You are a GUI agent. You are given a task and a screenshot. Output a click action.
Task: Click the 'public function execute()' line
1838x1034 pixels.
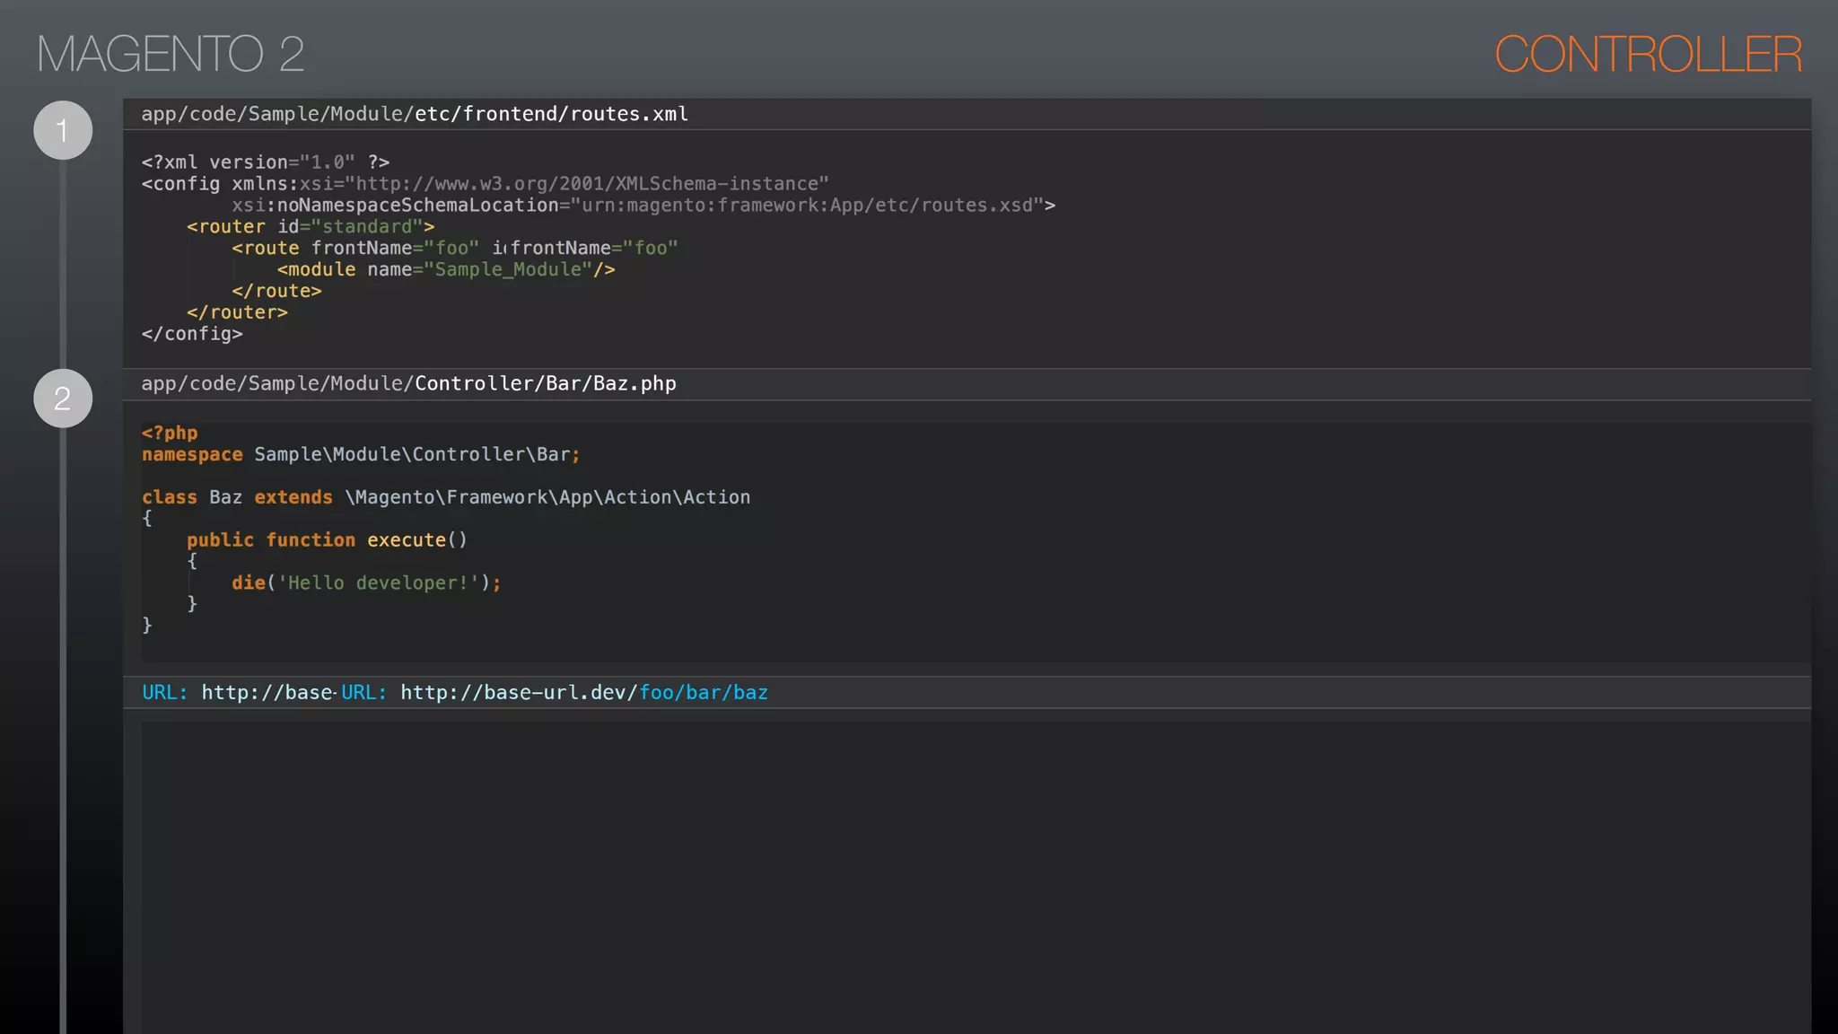(327, 540)
